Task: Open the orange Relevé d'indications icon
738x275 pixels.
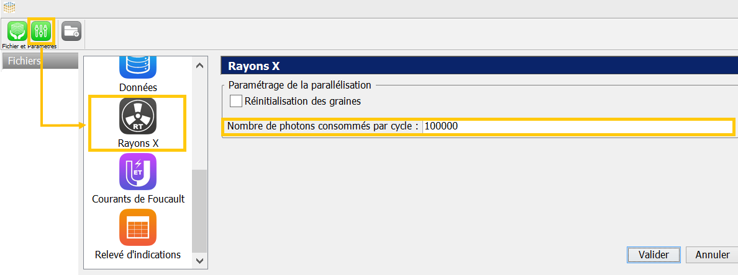Action: pos(138,227)
